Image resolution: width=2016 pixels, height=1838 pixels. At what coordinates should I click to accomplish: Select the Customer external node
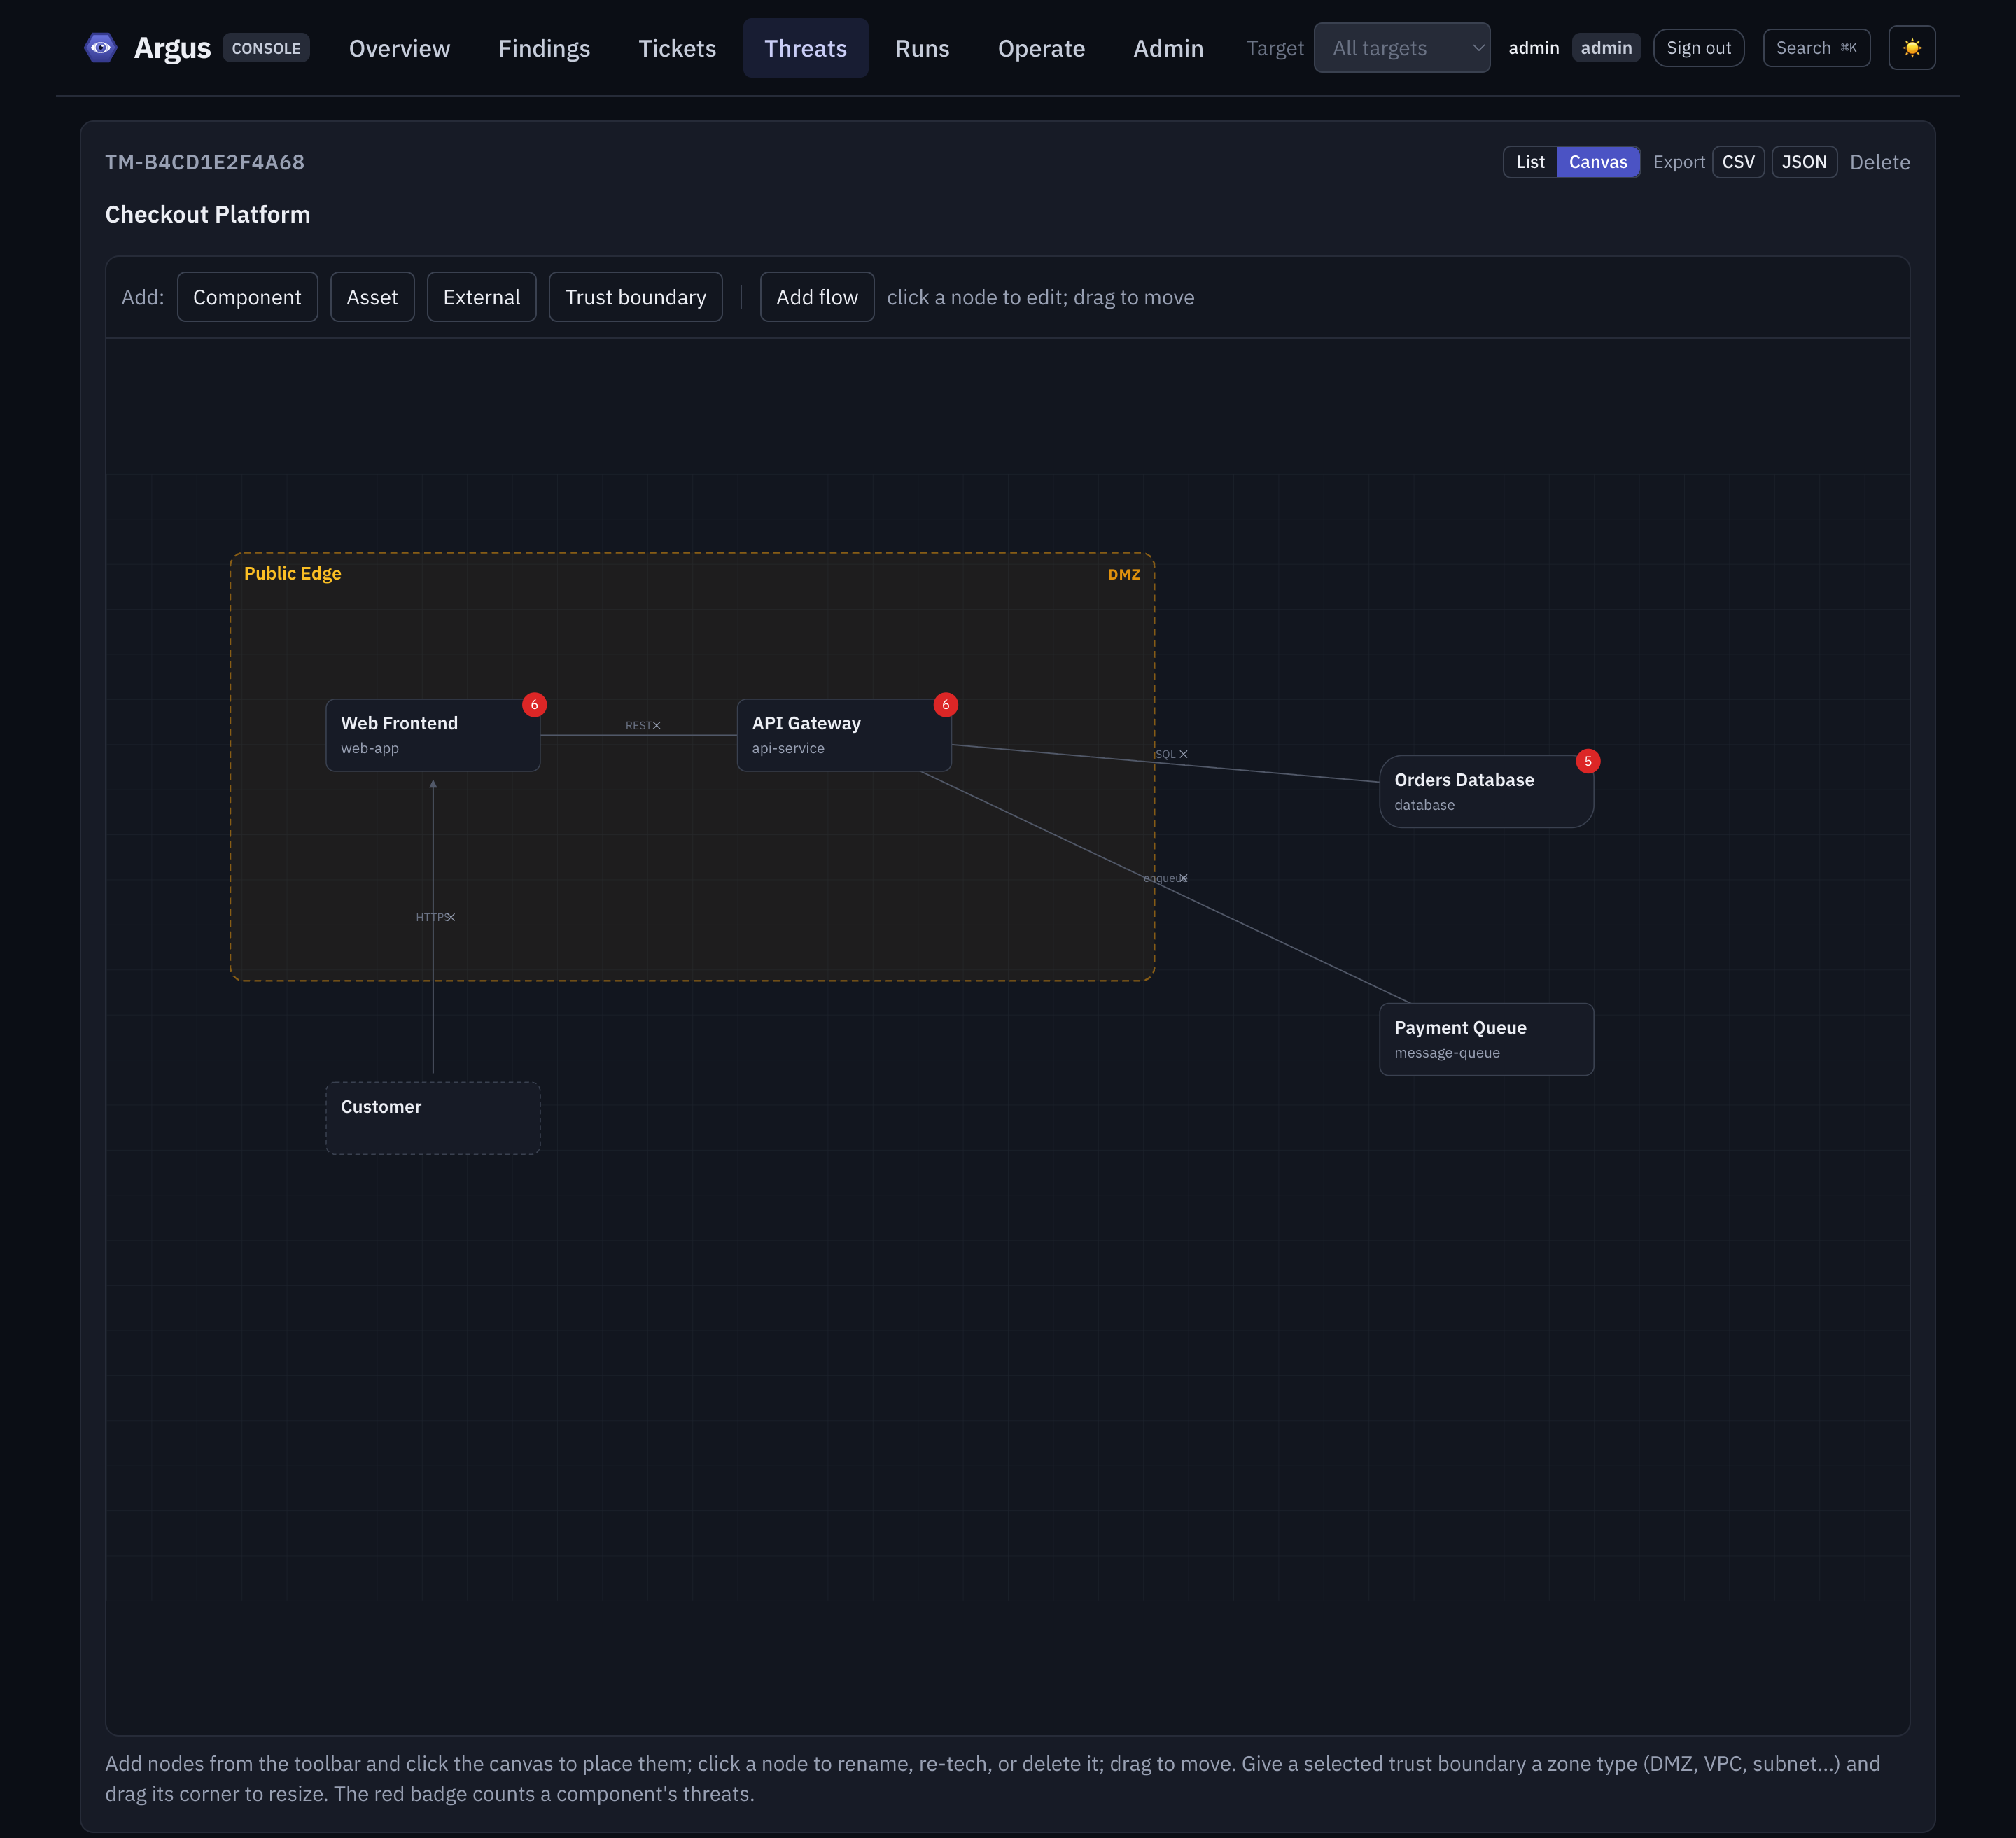click(433, 1119)
